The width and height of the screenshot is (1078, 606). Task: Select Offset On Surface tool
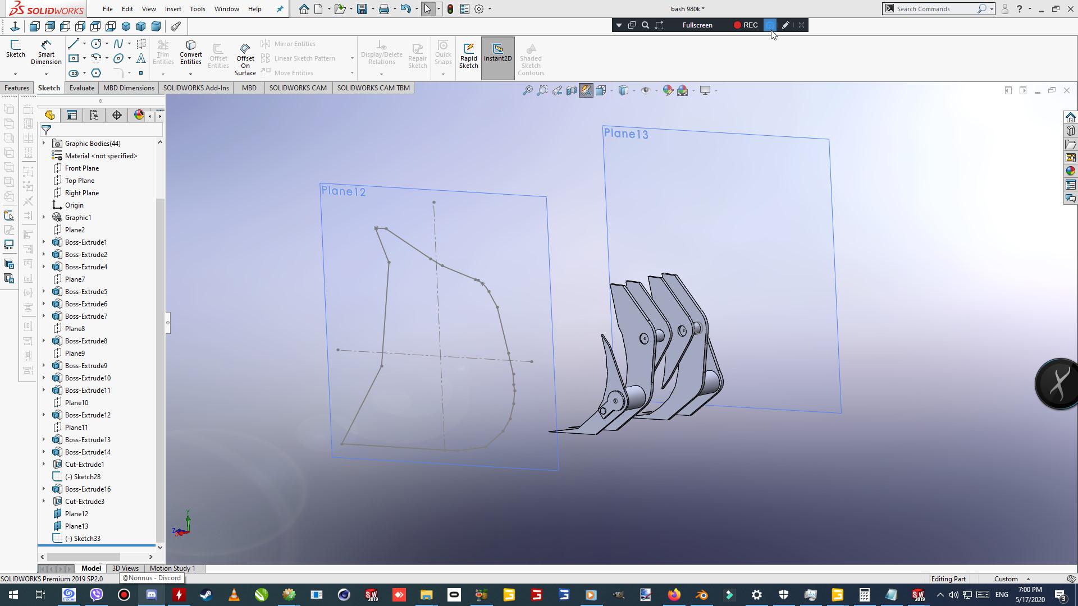(x=245, y=58)
